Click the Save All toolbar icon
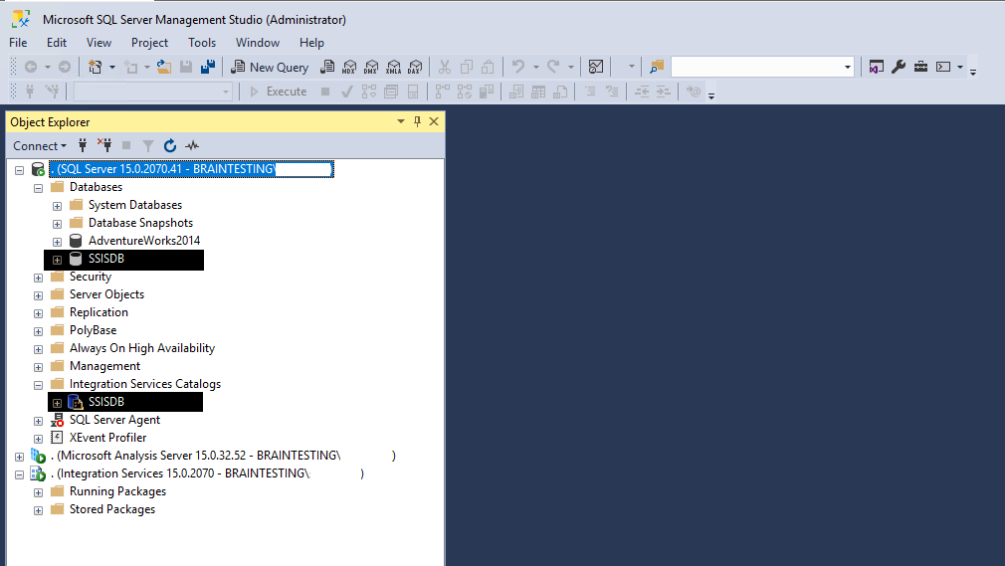1005x566 pixels. 208,67
